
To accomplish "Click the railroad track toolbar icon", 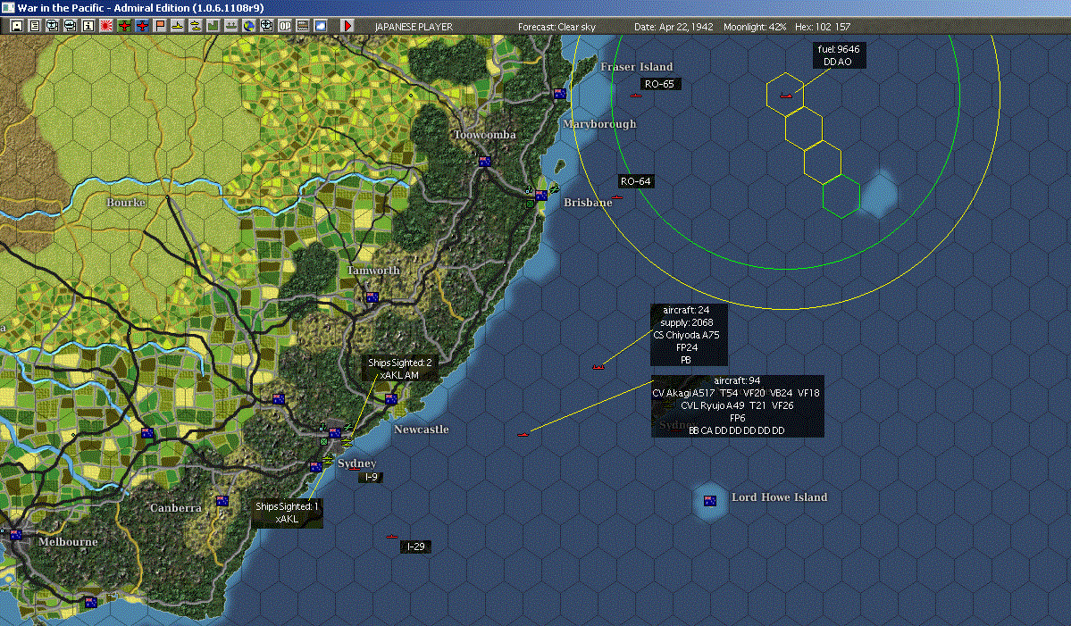I will coord(302,26).
